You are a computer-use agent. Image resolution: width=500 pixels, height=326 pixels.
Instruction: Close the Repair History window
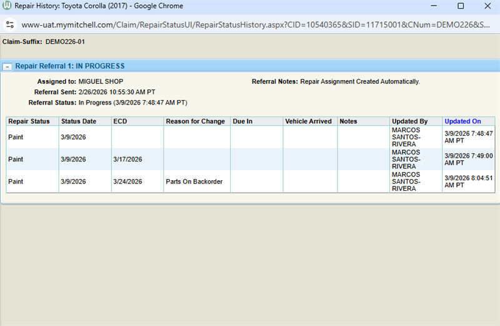click(x=487, y=6)
